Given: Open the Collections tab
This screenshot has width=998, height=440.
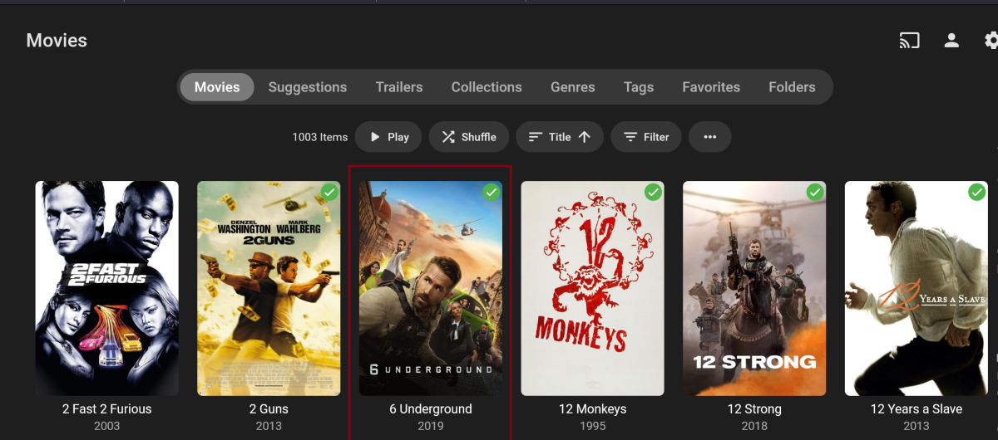Looking at the screenshot, I should 487,87.
